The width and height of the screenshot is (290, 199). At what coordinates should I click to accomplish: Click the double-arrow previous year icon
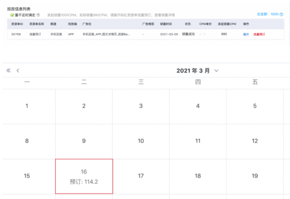[x=8, y=70]
